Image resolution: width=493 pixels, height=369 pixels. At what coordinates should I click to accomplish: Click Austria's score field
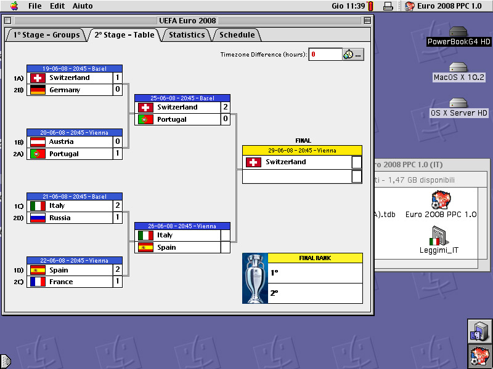[118, 142]
